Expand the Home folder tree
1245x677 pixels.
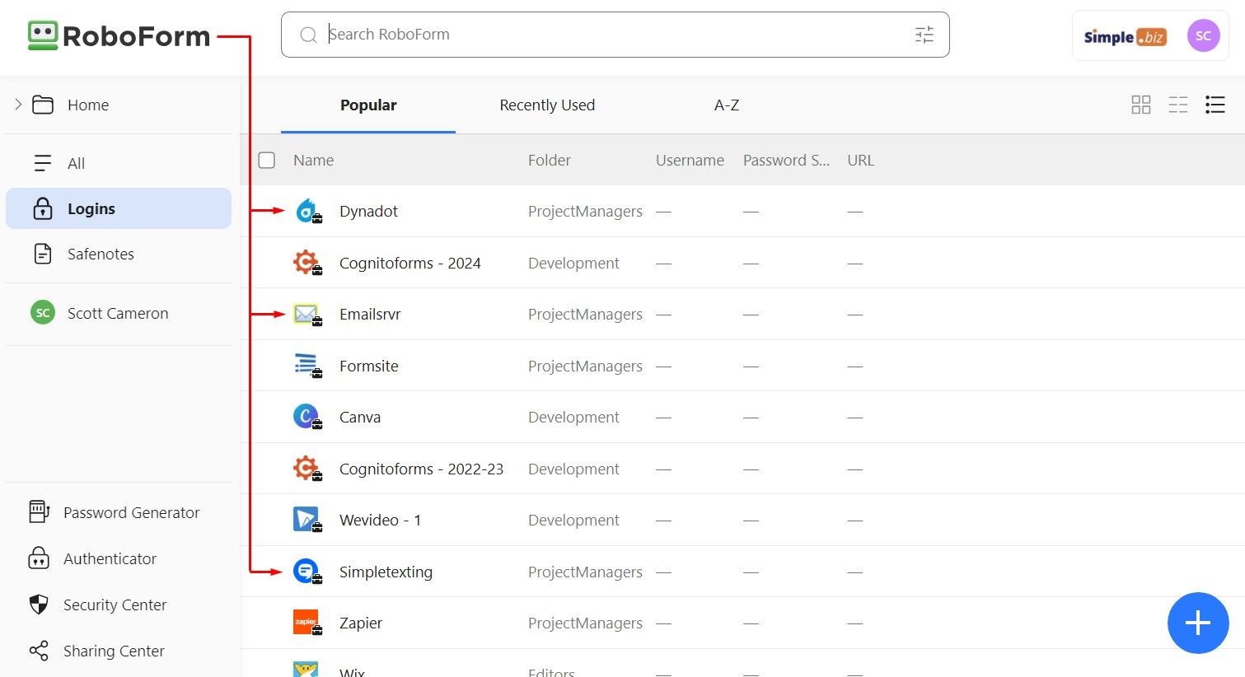point(18,105)
